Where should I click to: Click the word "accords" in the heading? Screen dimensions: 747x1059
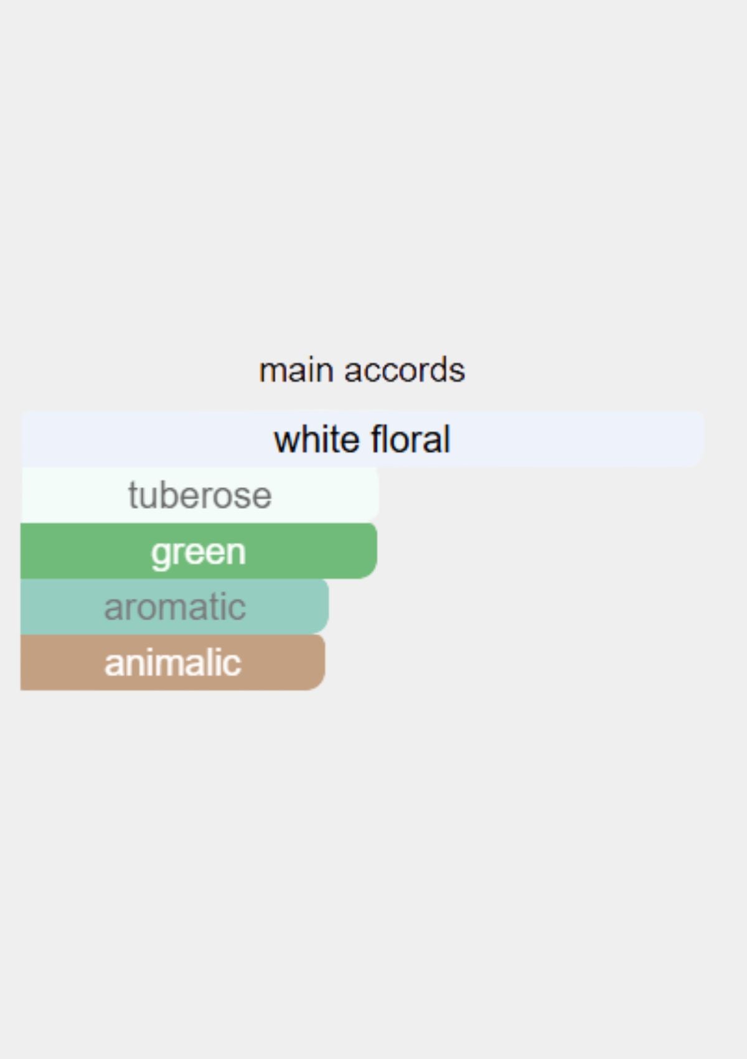pyautogui.click(x=404, y=370)
